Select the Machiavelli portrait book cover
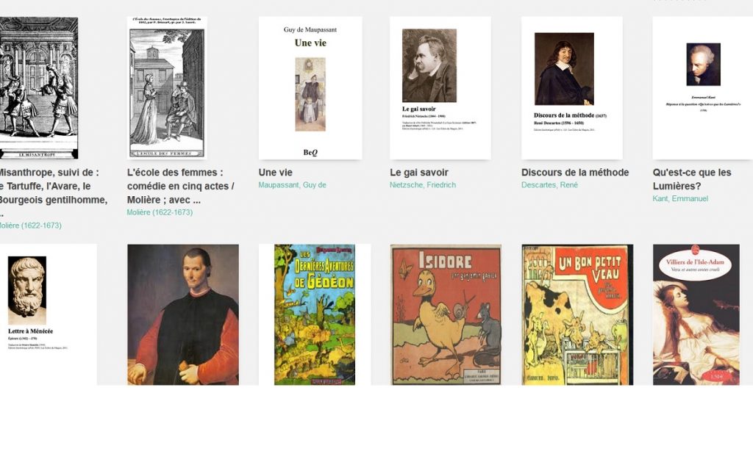Screen dimensions: 753x476 click(x=183, y=314)
